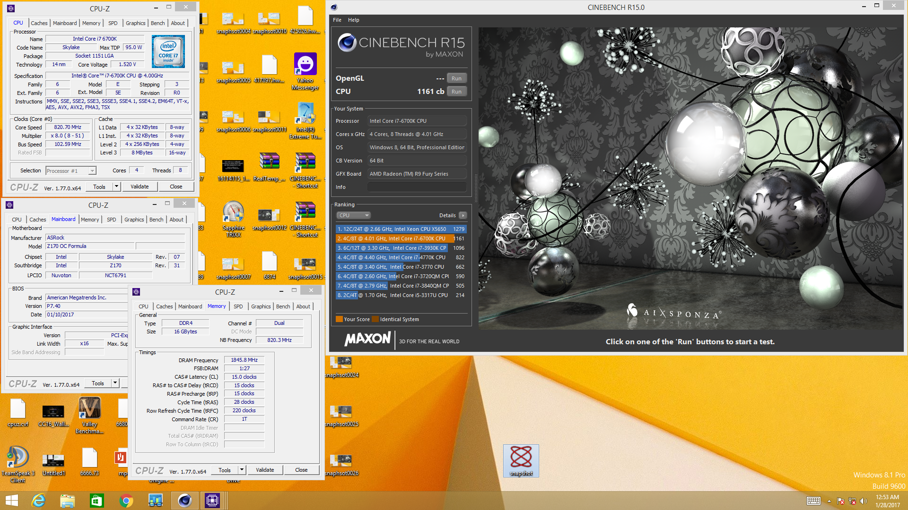Viewport: 908px width, 510px height.
Task: Run the OpenGL benchmark
Action: tap(456, 78)
